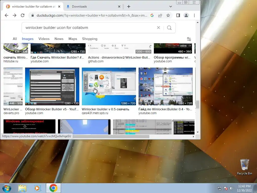257x193 pixels.
Task: Open the Chrome profile avatar
Action: [x=186, y=15]
